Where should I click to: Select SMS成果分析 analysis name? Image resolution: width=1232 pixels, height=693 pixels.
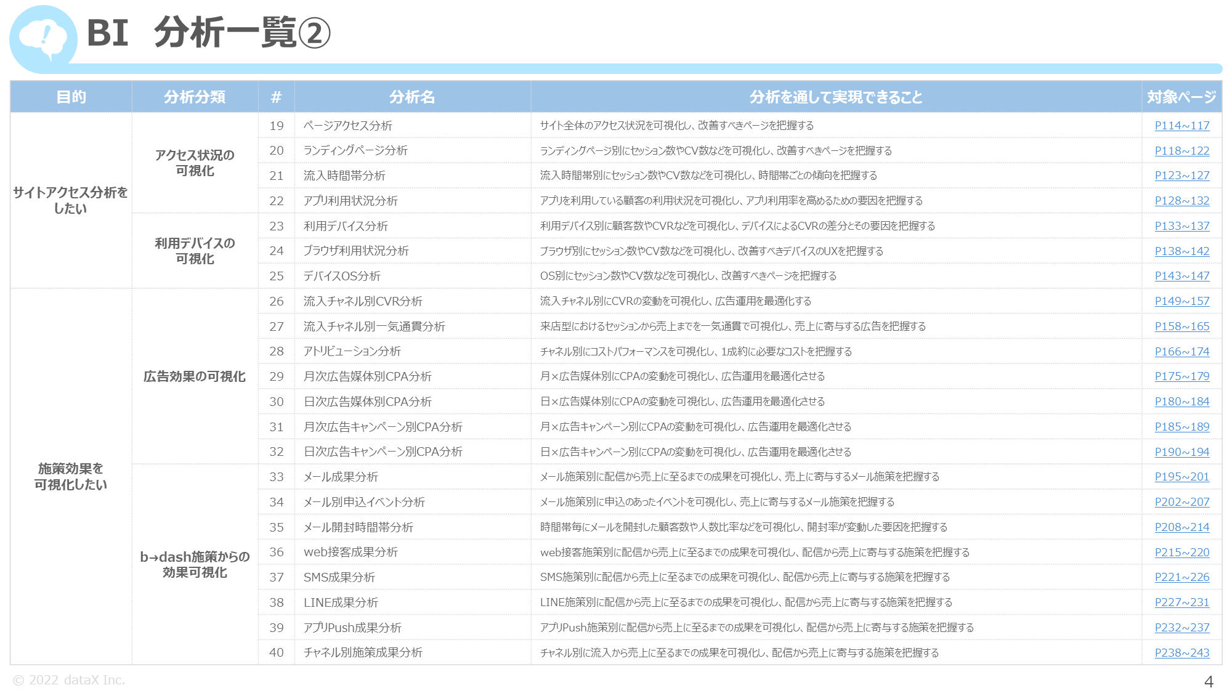click(x=339, y=577)
